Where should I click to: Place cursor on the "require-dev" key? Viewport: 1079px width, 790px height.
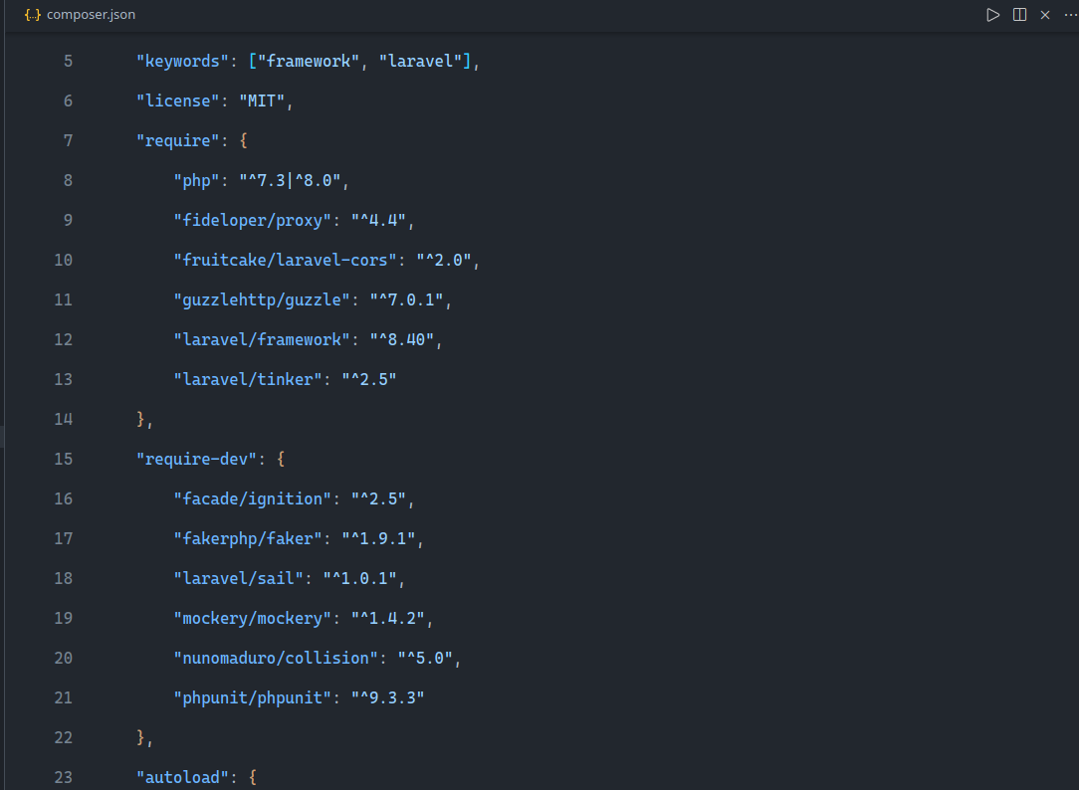point(196,460)
